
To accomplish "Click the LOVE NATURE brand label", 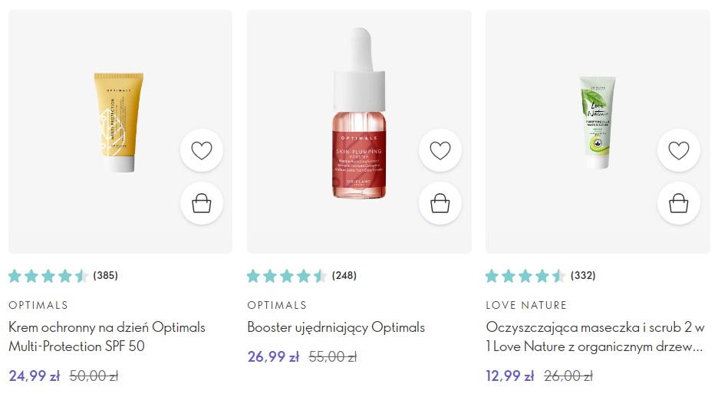I will point(526,305).
